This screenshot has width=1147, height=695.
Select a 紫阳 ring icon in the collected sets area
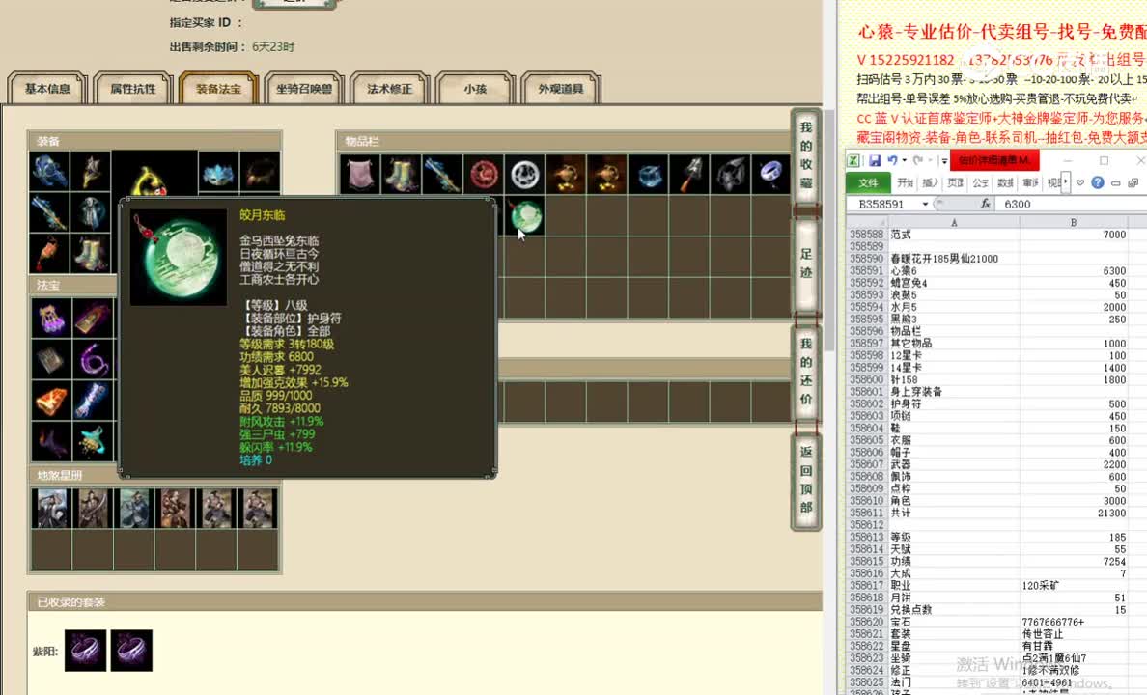click(86, 650)
